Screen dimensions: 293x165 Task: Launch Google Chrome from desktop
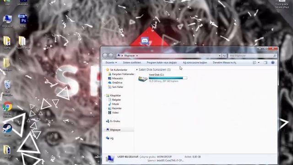point(7,109)
